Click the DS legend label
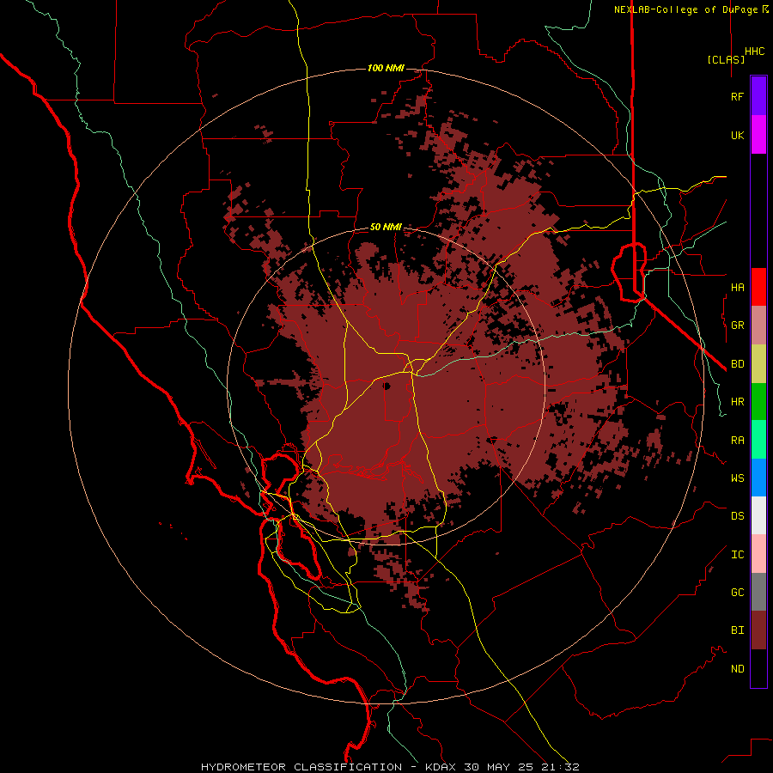The width and height of the screenshot is (773, 773). 737,515
